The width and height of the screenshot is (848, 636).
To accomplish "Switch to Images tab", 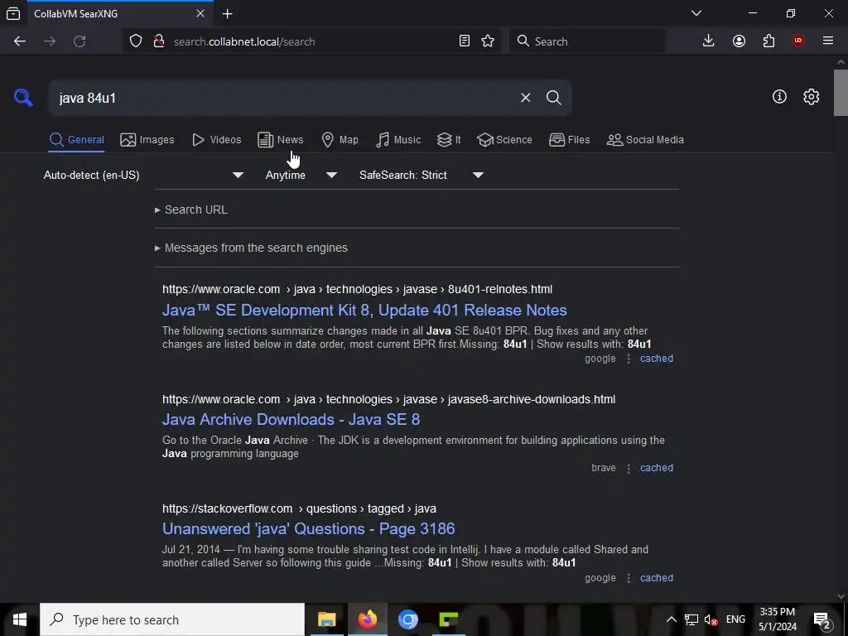I will click(147, 139).
